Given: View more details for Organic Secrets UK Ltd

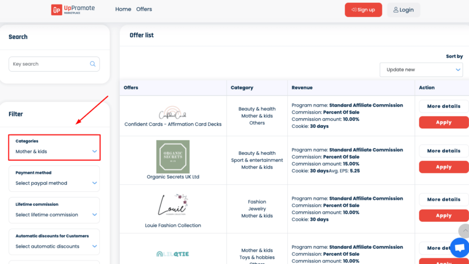Looking at the screenshot, I should click(443, 151).
